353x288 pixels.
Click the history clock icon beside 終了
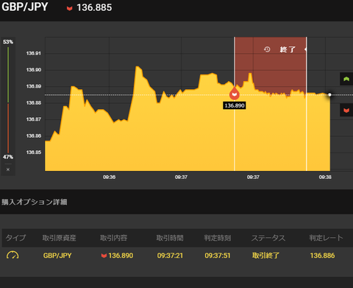click(267, 49)
